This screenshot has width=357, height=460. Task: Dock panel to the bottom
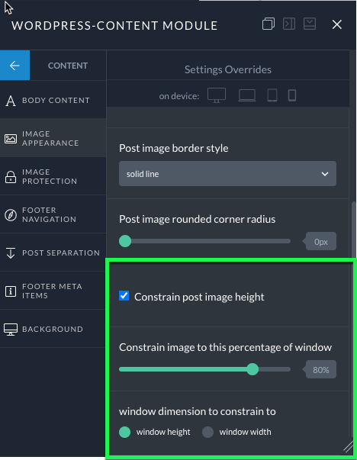[x=310, y=24]
